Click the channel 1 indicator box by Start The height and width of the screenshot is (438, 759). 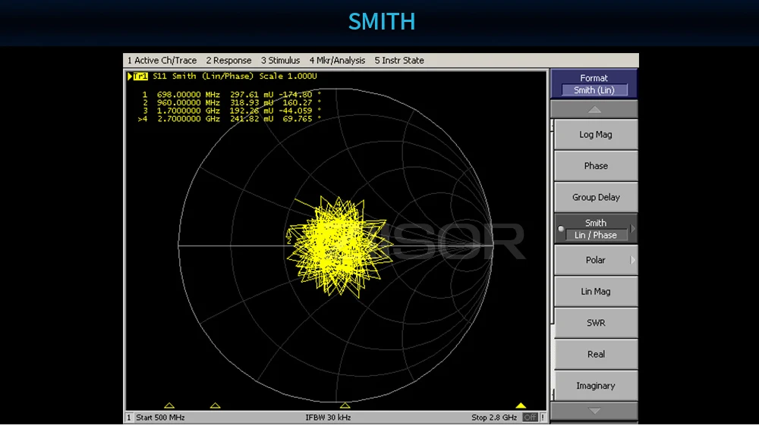pyautogui.click(x=129, y=418)
